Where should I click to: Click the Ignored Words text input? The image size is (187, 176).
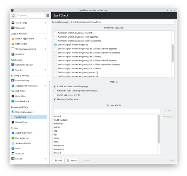point(107,111)
